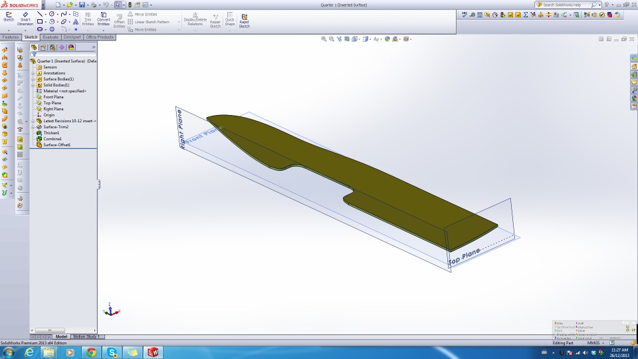The height and width of the screenshot is (359, 638).
Task: Switch to the Features tab
Action: [x=11, y=37]
